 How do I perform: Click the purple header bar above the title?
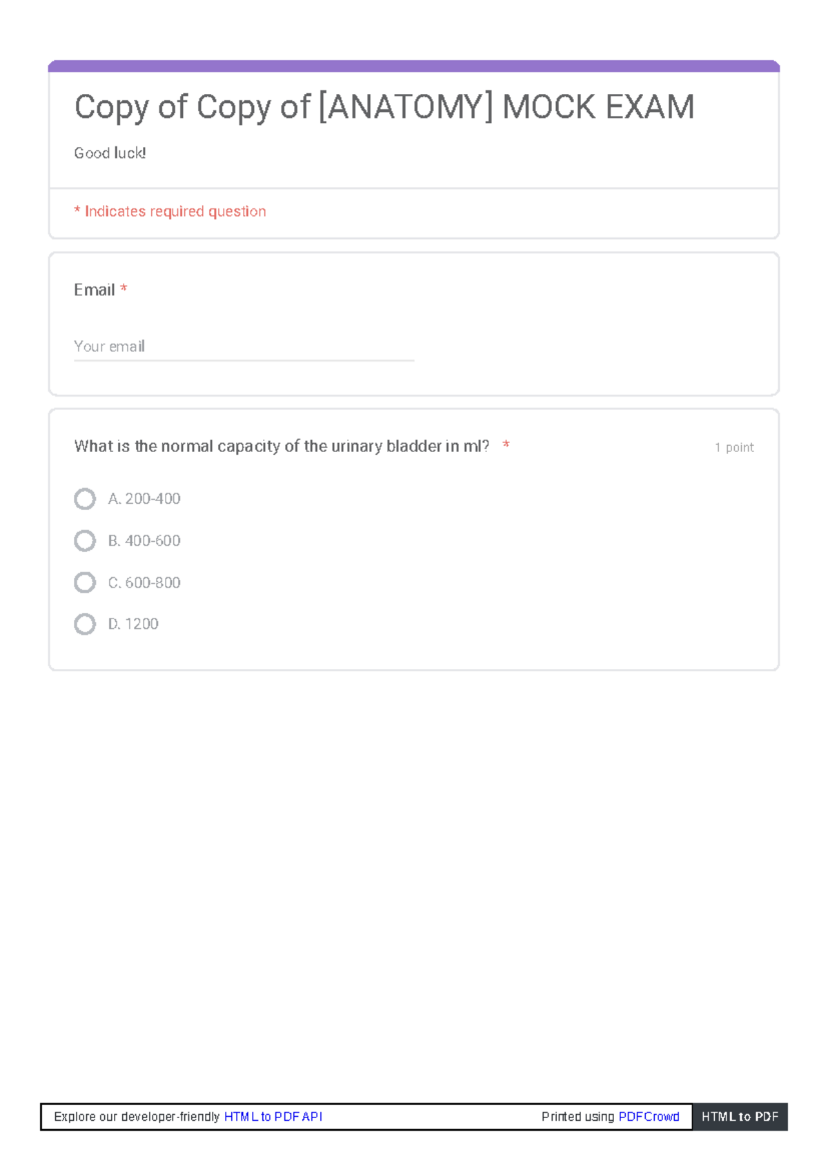click(x=414, y=66)
